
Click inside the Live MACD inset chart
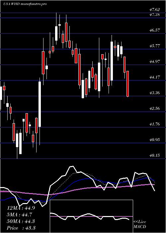coord(91,216)
